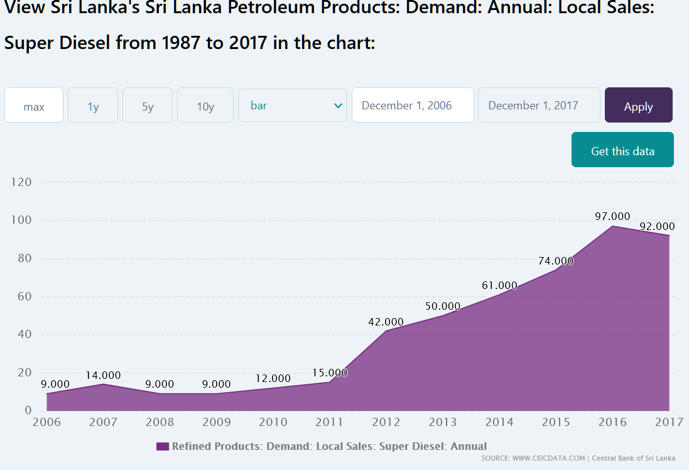Select the 5y time range
689x470 pixels.
click(148, 105)
